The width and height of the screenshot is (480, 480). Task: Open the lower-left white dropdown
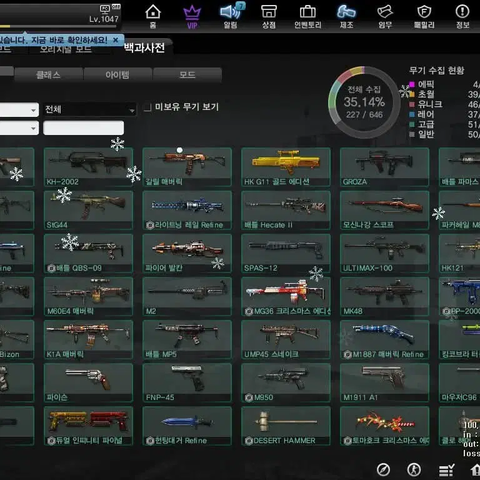pyautogui.click(x=19, y=128)
